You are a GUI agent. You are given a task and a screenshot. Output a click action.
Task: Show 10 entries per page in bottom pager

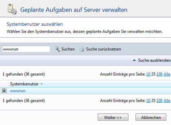coord(148,101)
